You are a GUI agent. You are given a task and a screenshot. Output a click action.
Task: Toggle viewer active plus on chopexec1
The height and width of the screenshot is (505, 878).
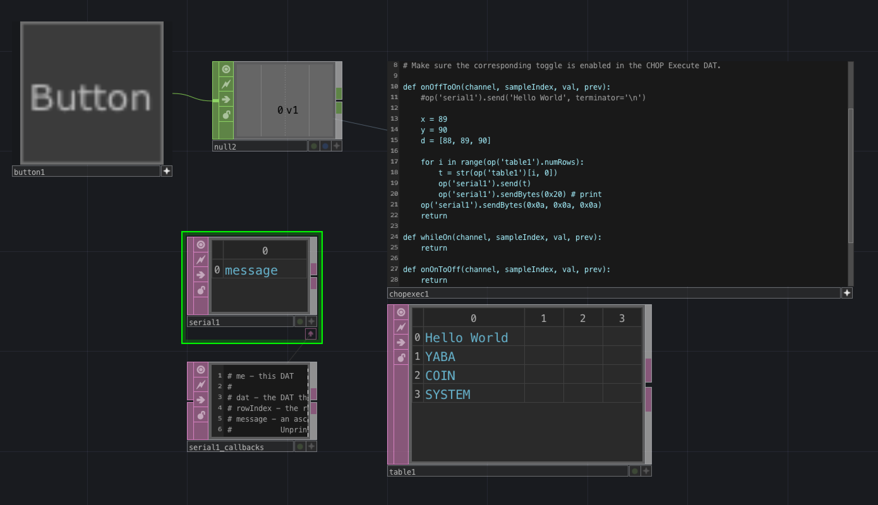tap(847, 293)
